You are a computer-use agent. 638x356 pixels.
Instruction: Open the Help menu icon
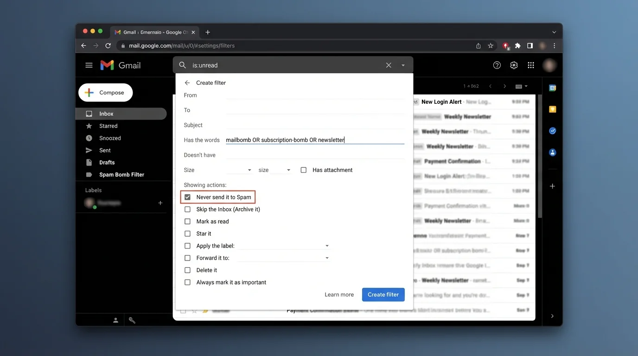coord(497,65)
